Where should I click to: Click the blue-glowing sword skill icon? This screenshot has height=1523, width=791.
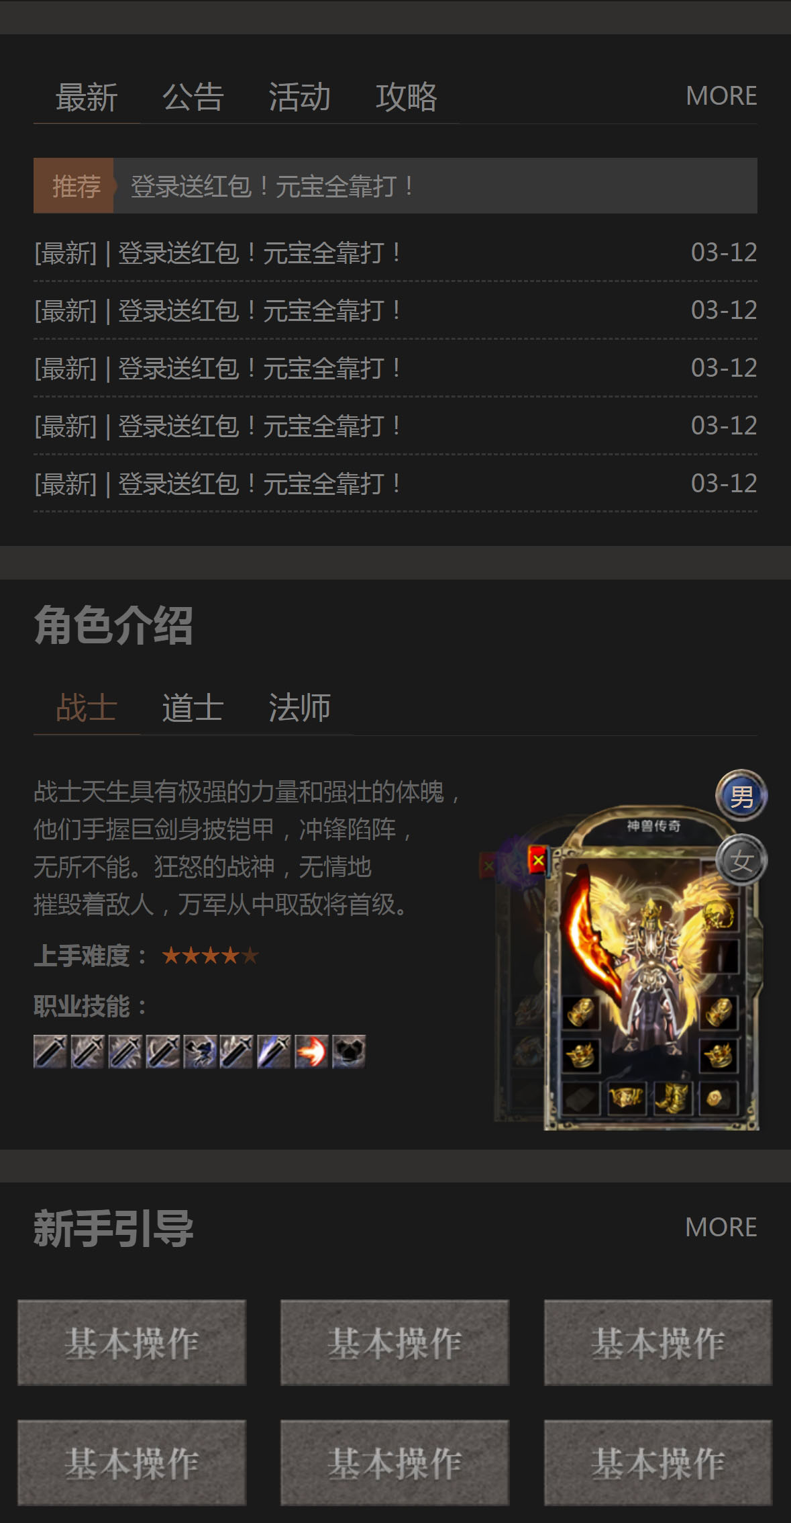[274, 1051]
